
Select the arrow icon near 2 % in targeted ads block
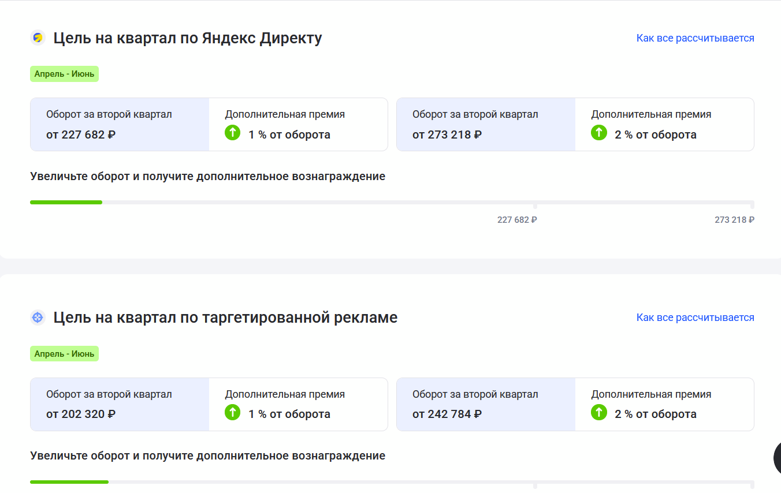(598, 413)
